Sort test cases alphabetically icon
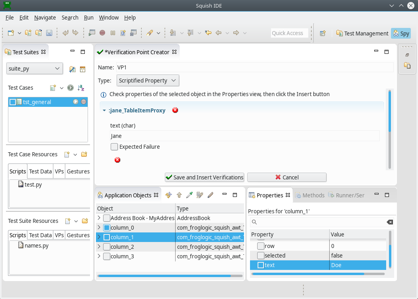This screenshot has width=418, height=299. click(x=81, y=88)
